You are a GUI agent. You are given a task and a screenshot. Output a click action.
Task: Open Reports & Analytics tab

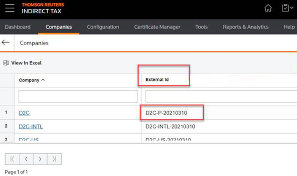[246, 27]
